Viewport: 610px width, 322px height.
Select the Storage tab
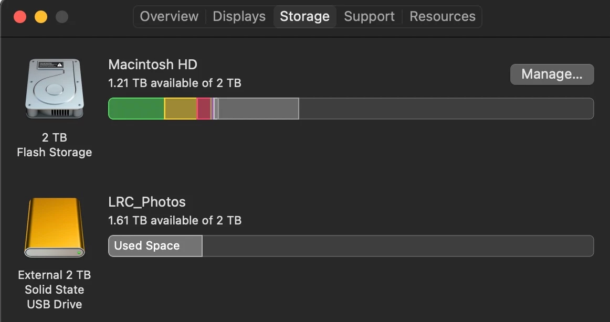[304, 16]
